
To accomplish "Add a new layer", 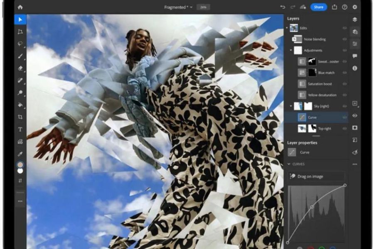I will coord(355,103).
